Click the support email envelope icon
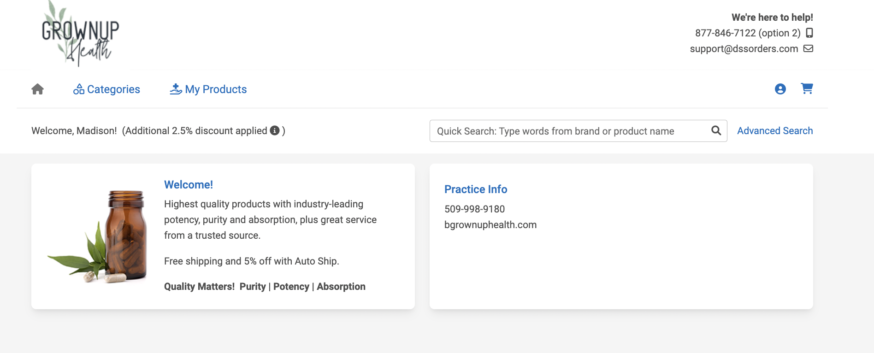 click(x=808, y=48)
